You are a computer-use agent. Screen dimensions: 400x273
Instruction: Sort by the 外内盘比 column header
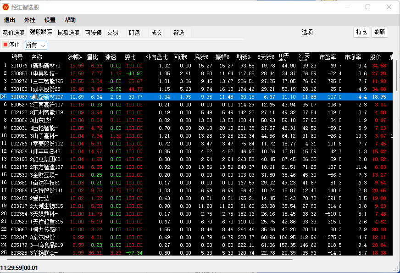click(156, 57)
